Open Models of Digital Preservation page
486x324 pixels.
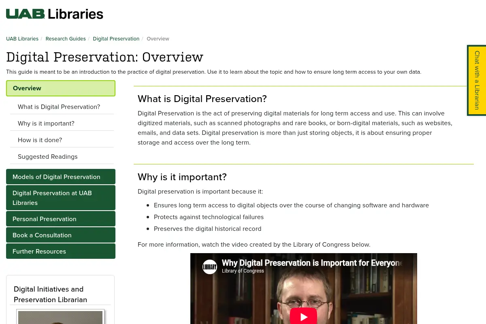[x=61, y=177]
